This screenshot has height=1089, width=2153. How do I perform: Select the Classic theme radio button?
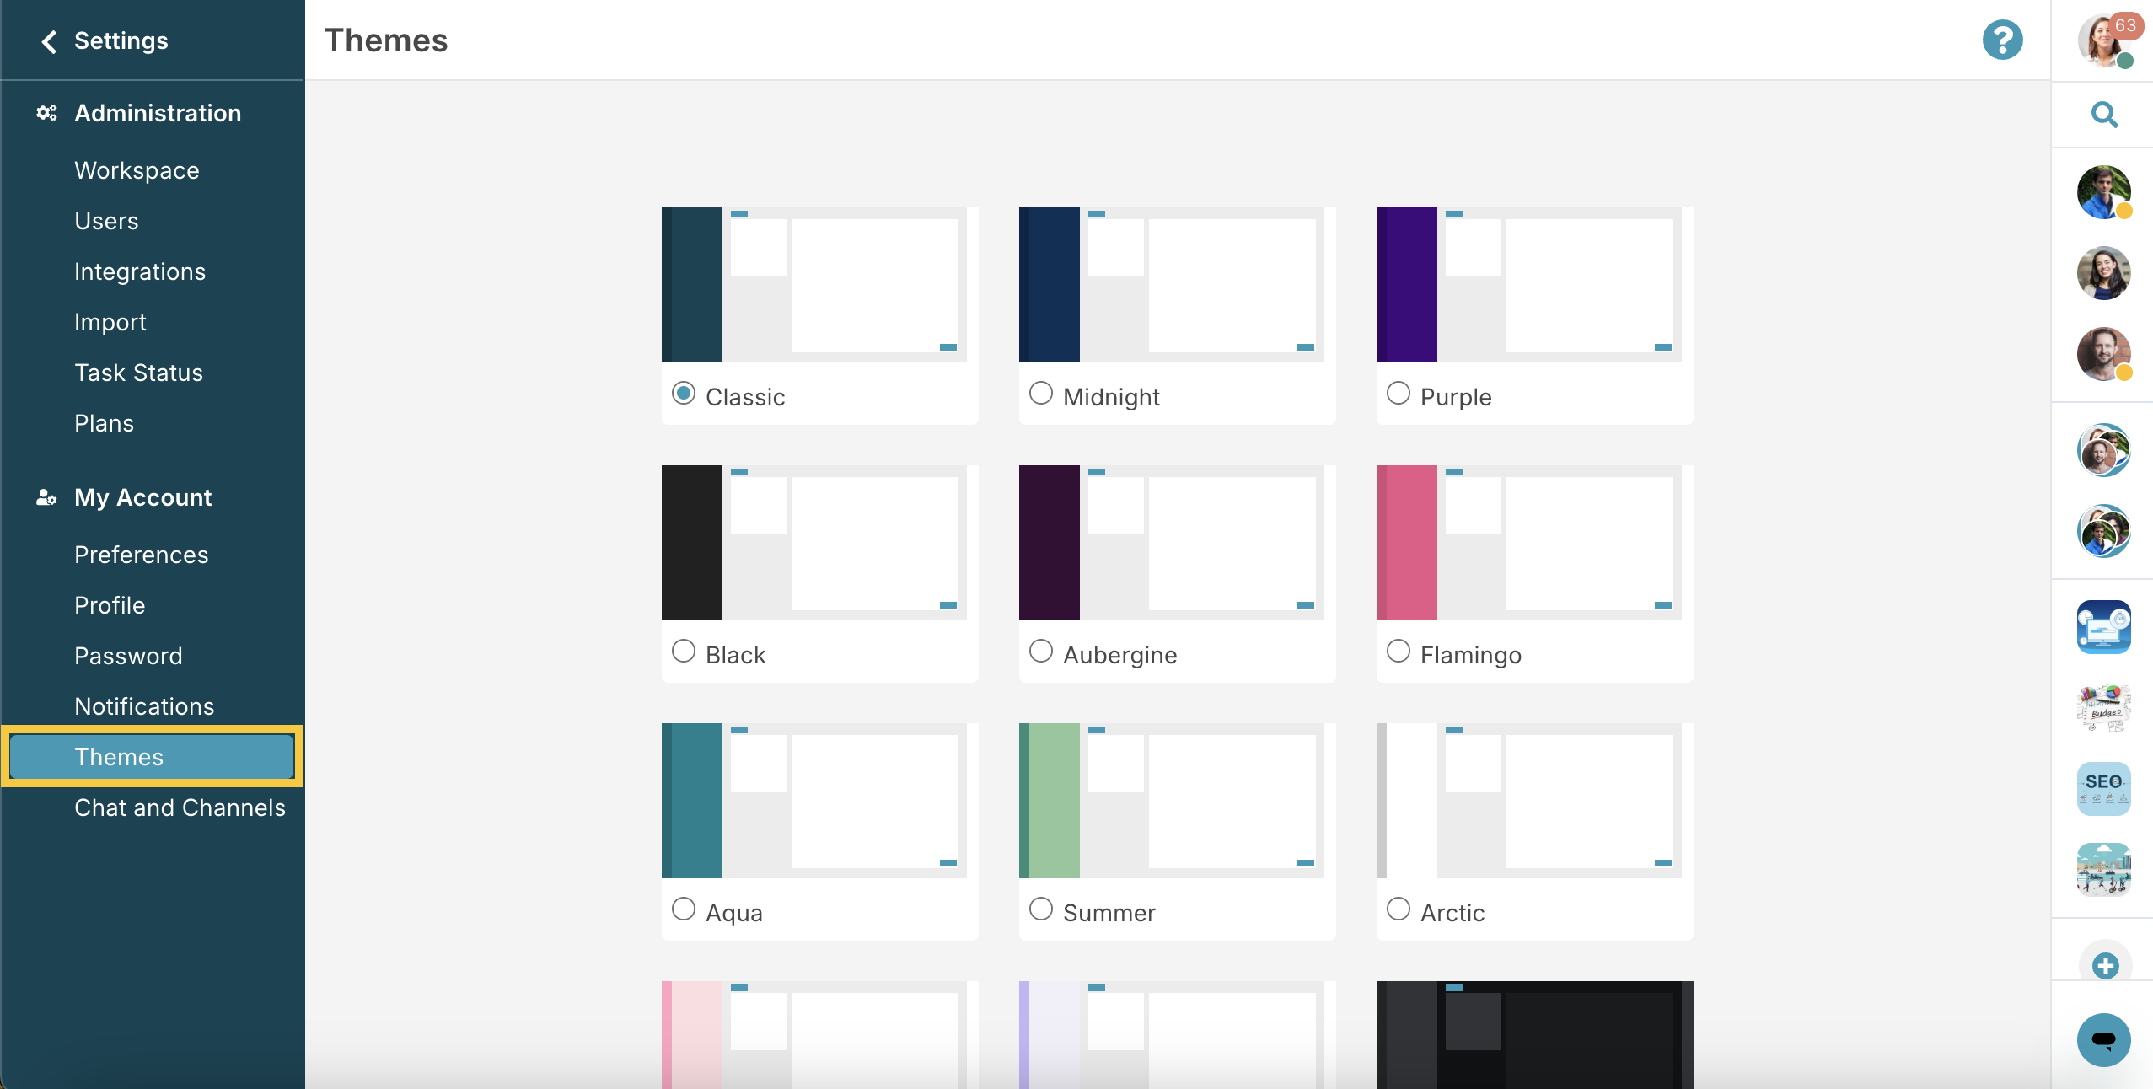point(684,394)
